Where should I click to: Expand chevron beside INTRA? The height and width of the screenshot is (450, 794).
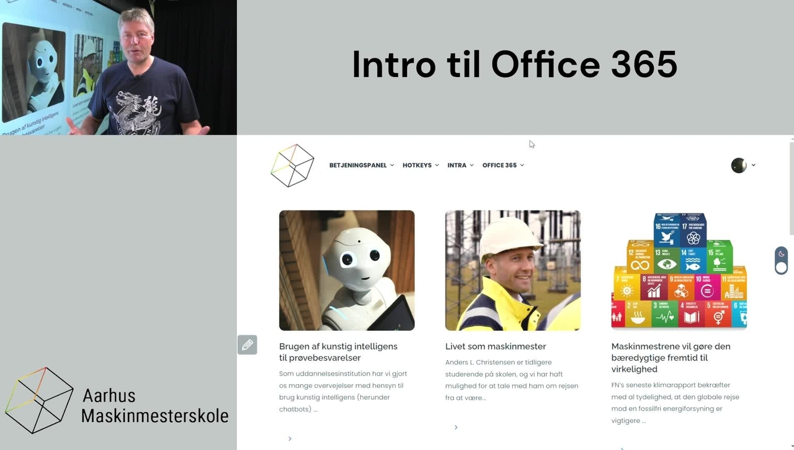(471, 165)
